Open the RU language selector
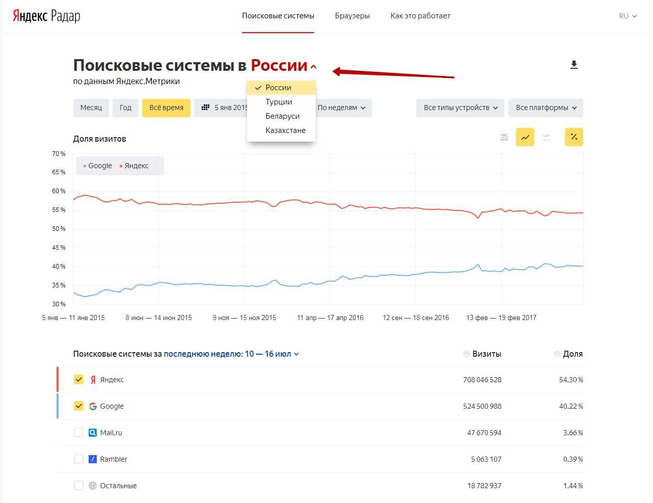Viewport: 653px width, 503px height. pos(628,16)
